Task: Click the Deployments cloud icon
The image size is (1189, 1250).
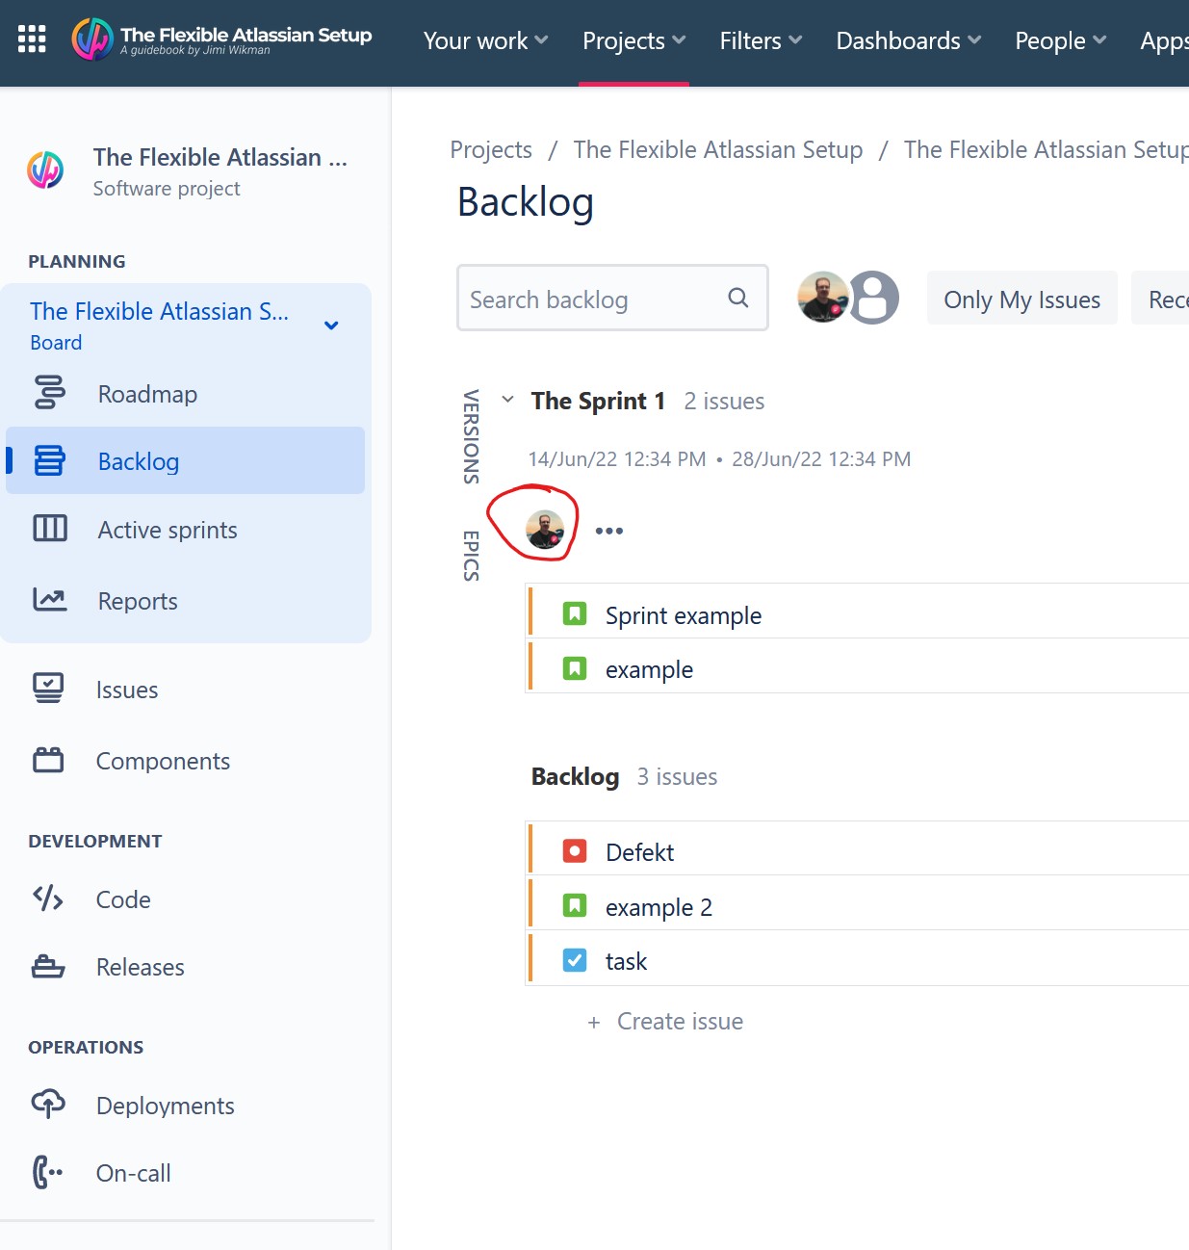Action: pyautogui.click(x=48, y=1104)
